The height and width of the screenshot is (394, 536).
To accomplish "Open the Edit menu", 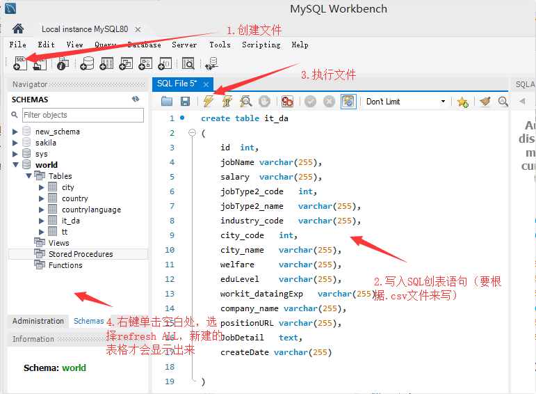I will pyautogui.click(x=46, y=45).
